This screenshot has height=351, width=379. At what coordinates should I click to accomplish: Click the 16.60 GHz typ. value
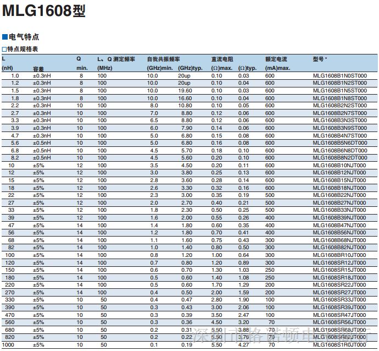point(185,98)
